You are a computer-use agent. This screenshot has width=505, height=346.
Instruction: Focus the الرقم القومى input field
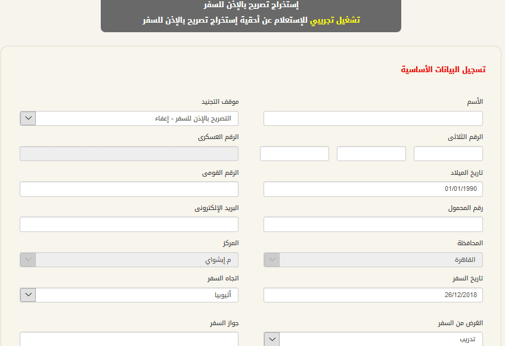tap(129, 189)
